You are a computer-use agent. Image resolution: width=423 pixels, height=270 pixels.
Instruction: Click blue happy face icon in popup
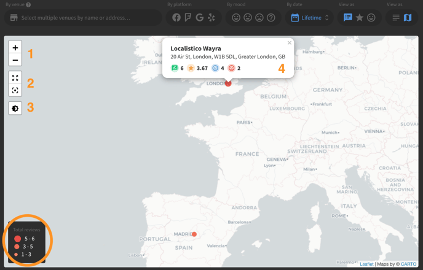215,68
